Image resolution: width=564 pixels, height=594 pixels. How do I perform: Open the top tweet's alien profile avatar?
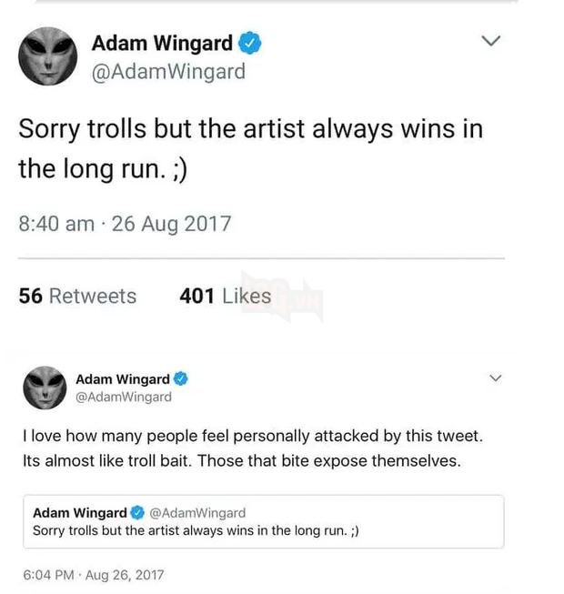point(47,56)
